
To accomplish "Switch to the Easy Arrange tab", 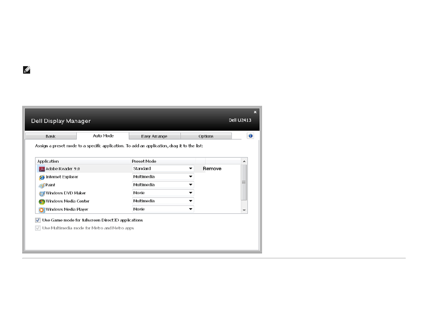I will pyautogui.click(x=154, y=136).
